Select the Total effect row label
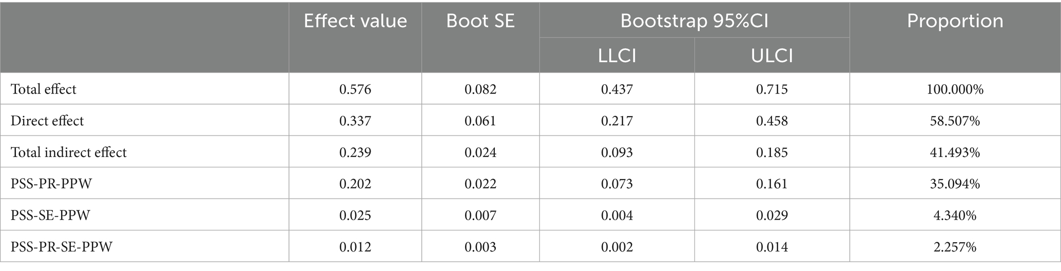This screenshot has width=1061, height=271. 44,89
